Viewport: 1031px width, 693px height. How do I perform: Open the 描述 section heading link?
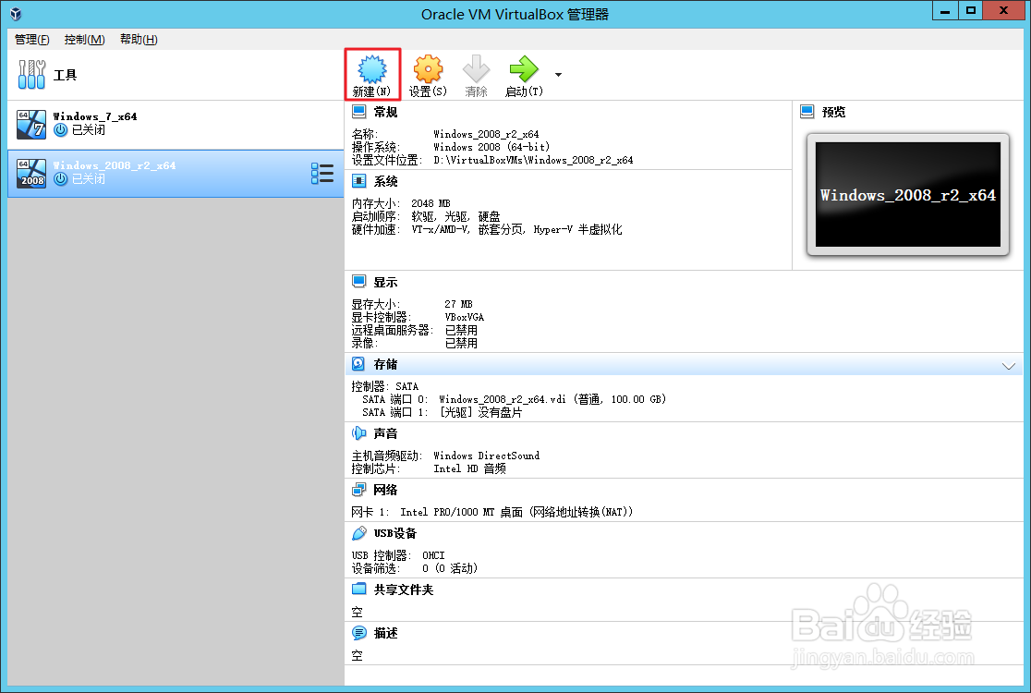(386, 633)
